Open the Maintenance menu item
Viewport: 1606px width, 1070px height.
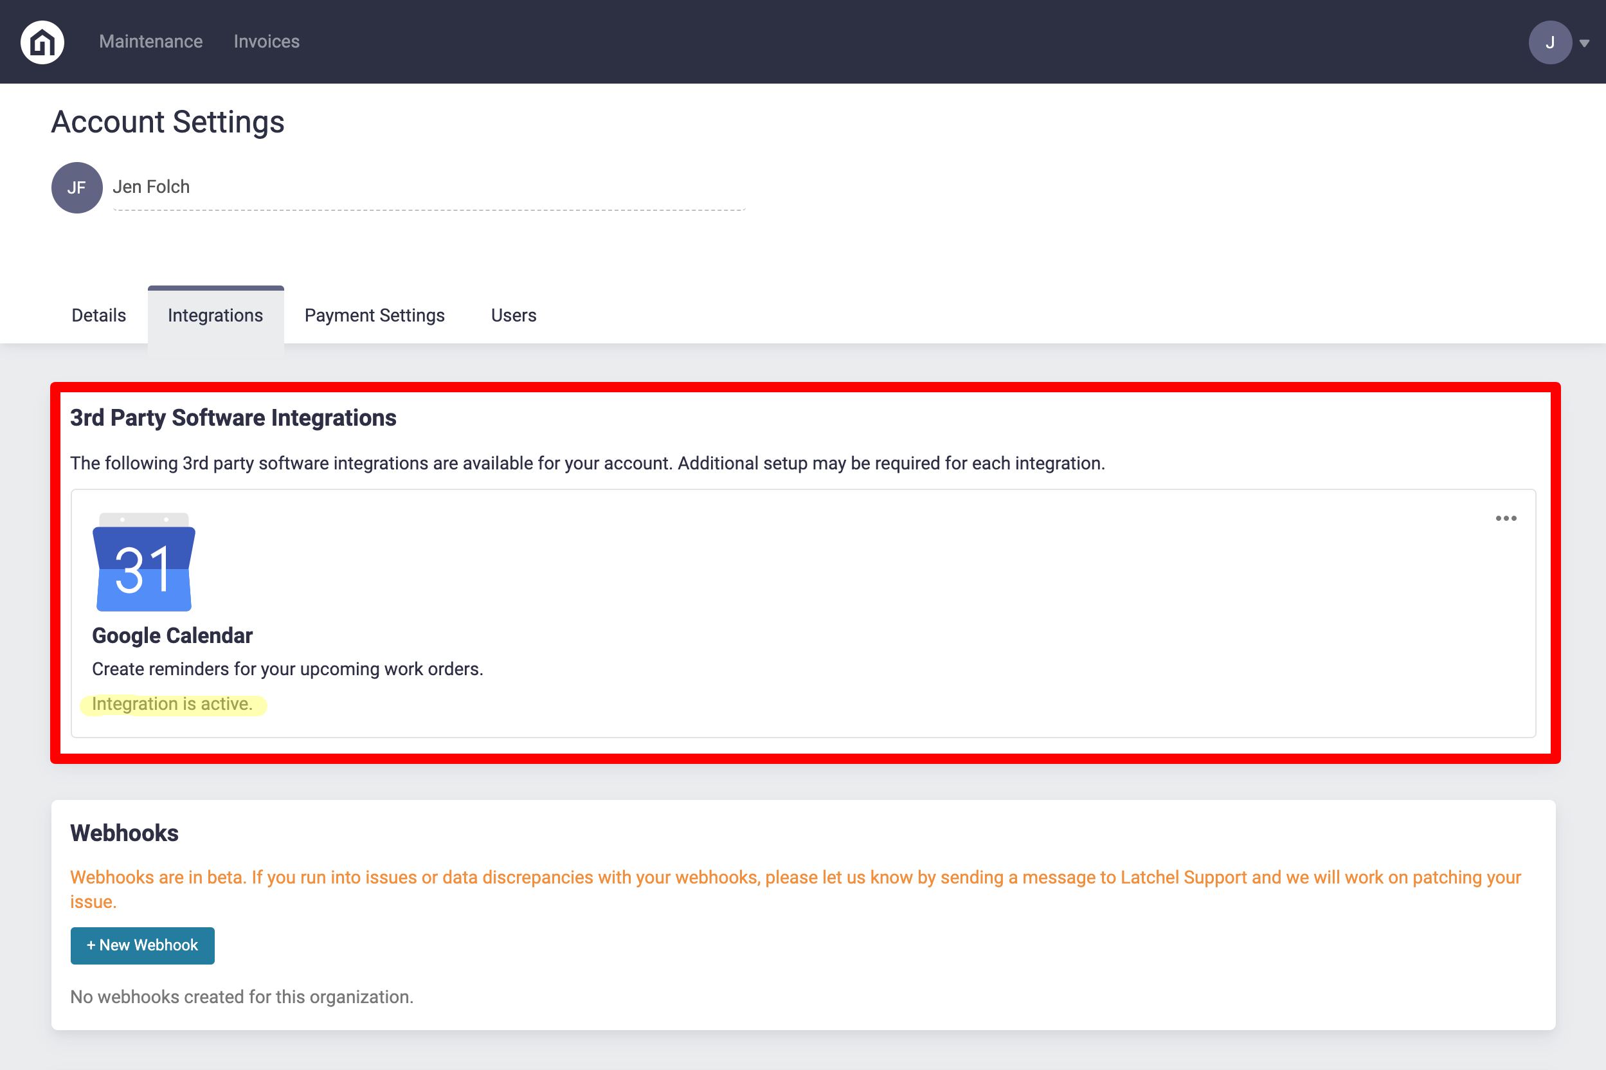(x=151, y=42)
